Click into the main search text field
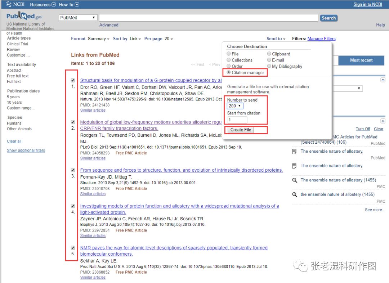The width and height of the screenshot is (389, 283). pyautogui.click(x=209, y=18)
